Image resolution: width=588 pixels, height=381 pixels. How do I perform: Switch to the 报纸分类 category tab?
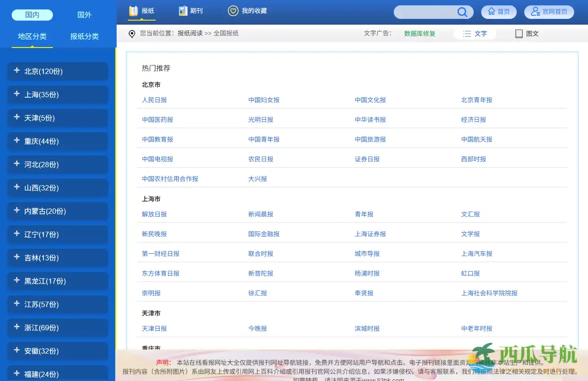click(x=84, y=36)
